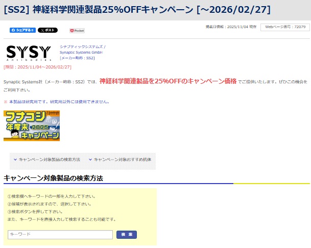Save the page with the Pocket button

pyautogui.click(x=77, y=31)
